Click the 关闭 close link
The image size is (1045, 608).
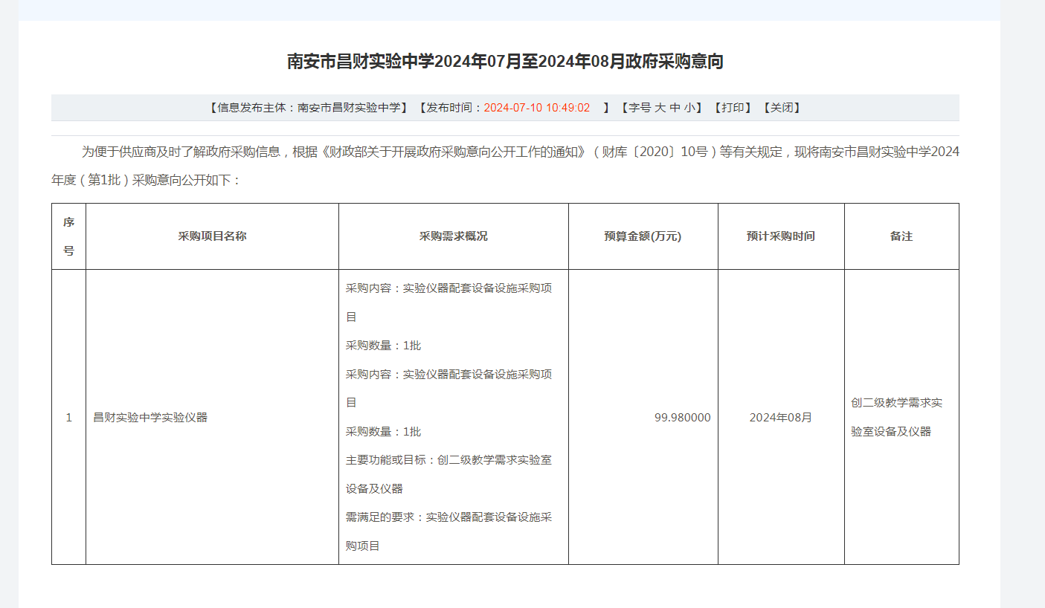click(783, 107)
